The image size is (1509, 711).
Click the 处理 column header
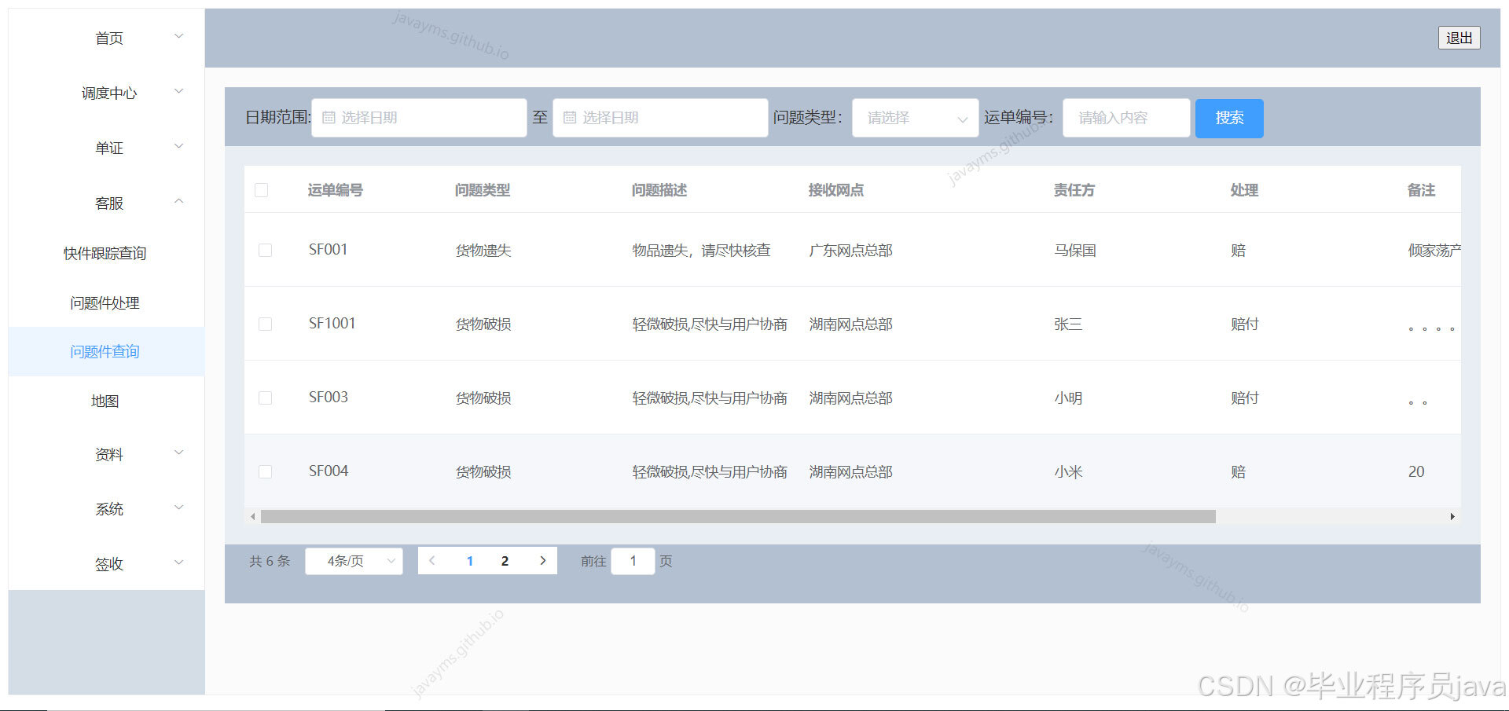pyautogui.click(x=1245, y=190)
